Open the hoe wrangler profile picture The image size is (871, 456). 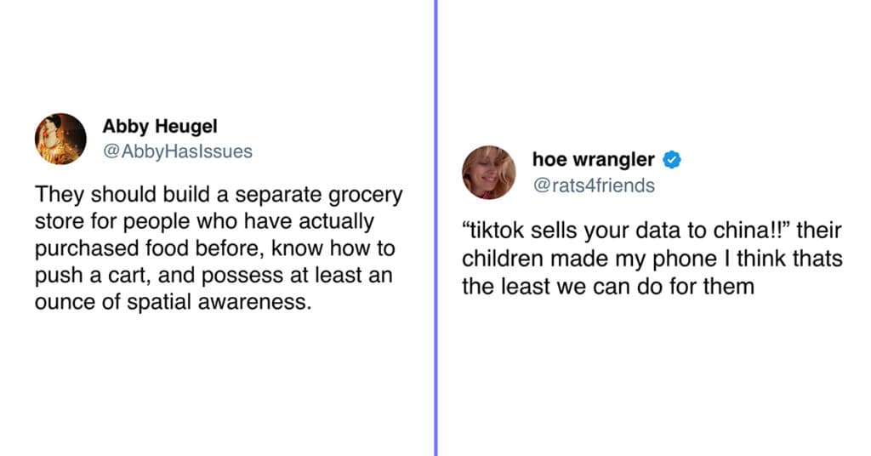point(489,172)
